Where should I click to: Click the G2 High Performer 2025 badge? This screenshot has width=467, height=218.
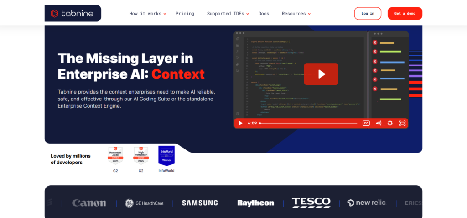click(141, 156)
